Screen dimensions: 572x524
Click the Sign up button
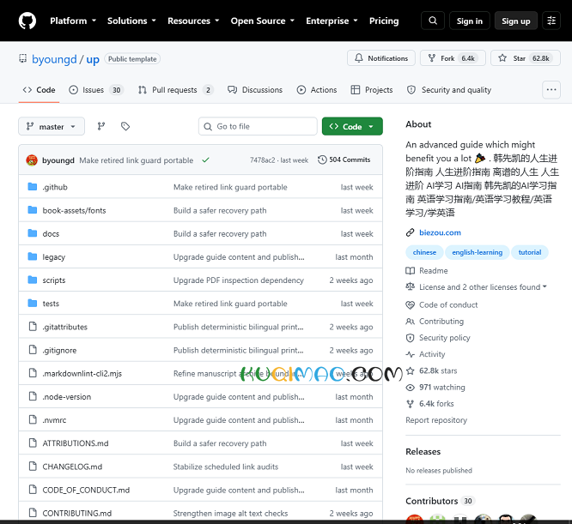[516, 21]
